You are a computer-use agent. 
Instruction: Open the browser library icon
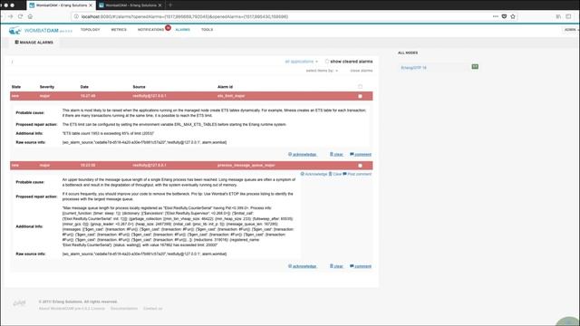[x=558, y=16]
